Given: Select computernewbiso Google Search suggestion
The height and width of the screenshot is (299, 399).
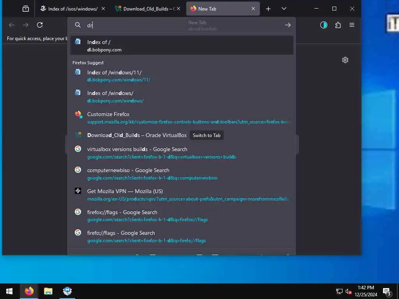Looking at the screenshot, I should [x=182, y=174].
